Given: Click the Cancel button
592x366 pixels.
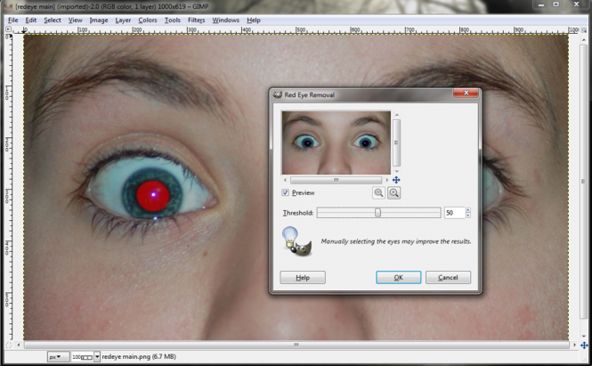Looking at the screenshot, I should tap(448, 278).
